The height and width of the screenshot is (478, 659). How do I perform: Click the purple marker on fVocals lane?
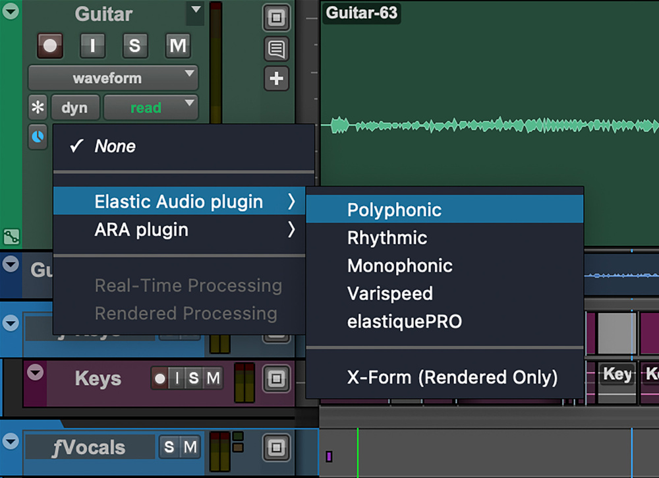(329, 456)
